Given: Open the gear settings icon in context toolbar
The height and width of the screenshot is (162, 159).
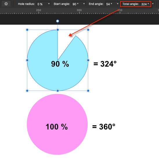Looking at the screenshot, I should [x=6, y=4].
